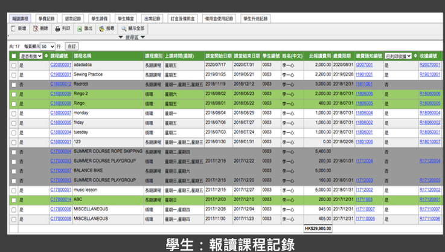Viewport: 445px width, 252px height.
Task: Click the total HK$29,900.00 cell
Action: pos(318,228)
